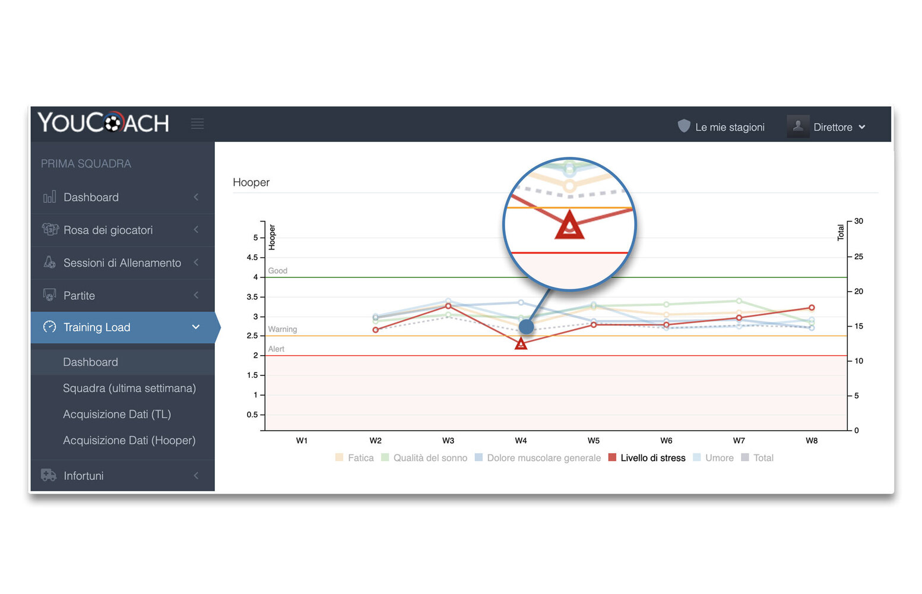Go to Acquisizione Dati (TL)
Image resolution: width=922 pixels, height=594 pixels.
[116, 415]
